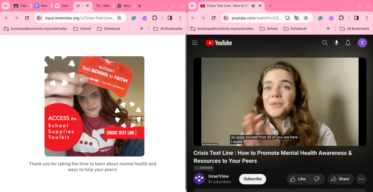Open the School bookmarks folder in left window
The width and height of the screenshot is (373, 192).
[82, 29]
